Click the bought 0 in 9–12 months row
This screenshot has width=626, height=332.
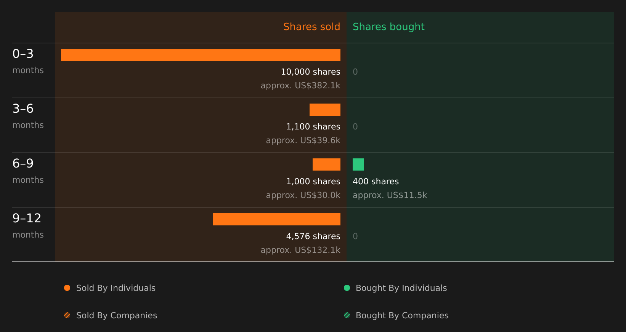pos(355,236)
